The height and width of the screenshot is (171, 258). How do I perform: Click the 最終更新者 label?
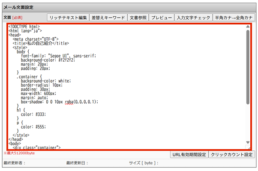(x=15, y=163)
